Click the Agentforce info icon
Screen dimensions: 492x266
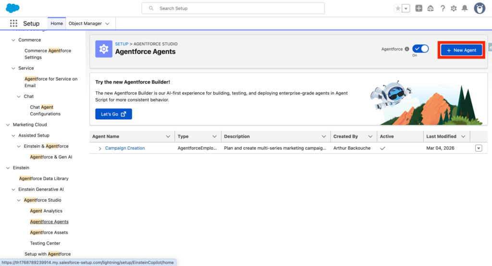407,49
